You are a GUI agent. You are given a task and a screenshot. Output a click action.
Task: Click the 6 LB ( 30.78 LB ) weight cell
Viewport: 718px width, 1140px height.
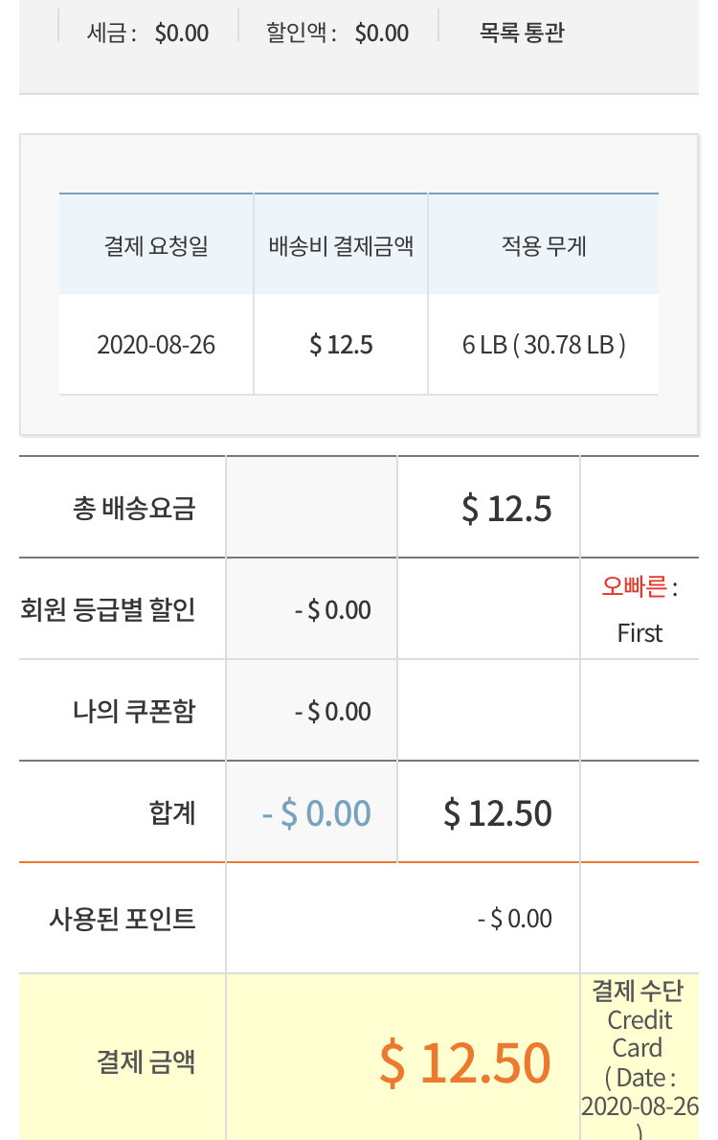[x=544, y=345]
